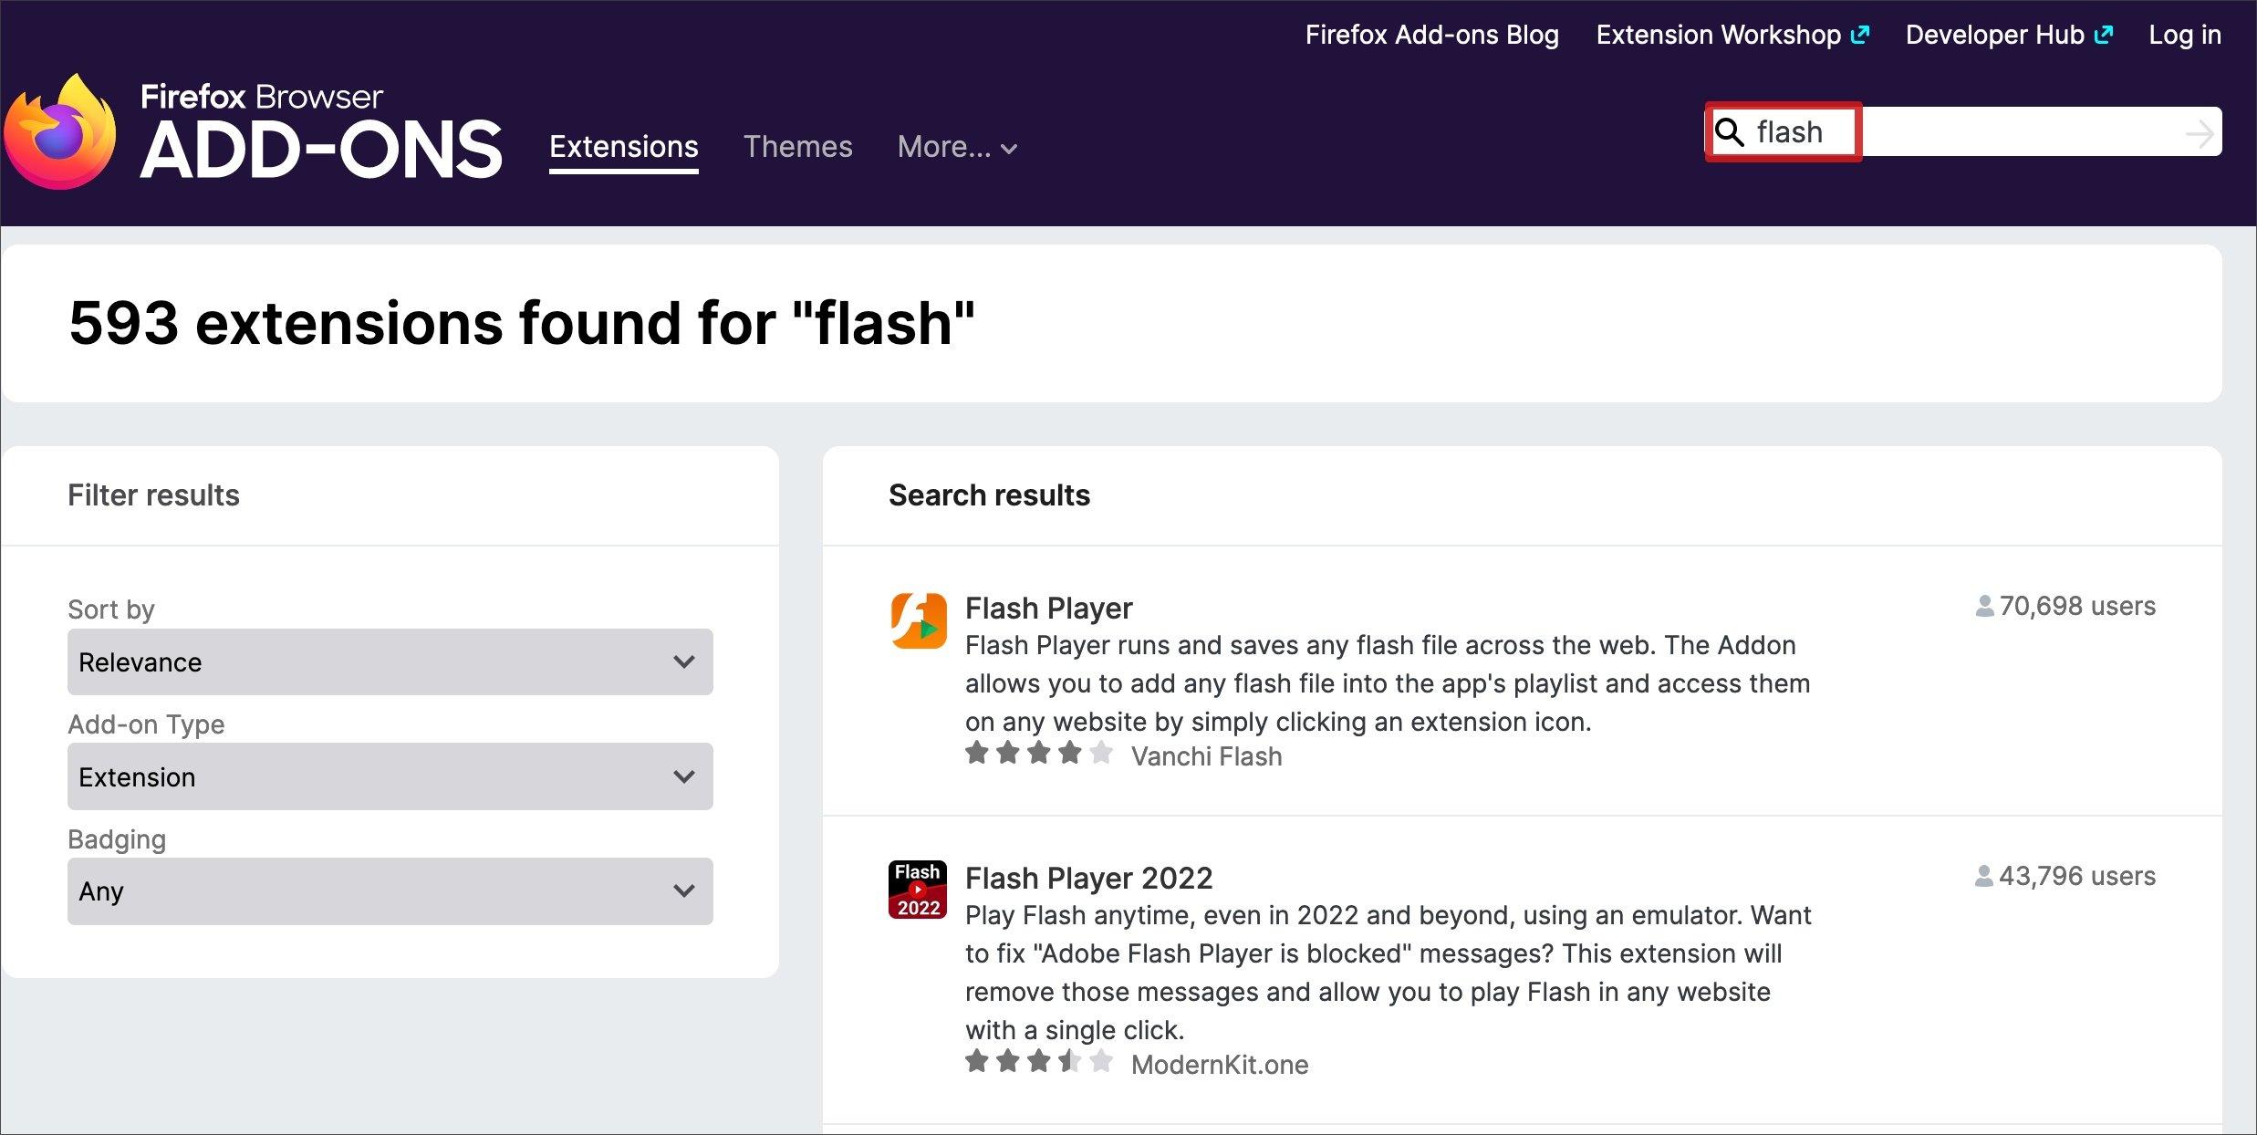Screen dimensions: 2257x1135
Task: Click the magnifying glass search icon
Action: (x=1729, y=132)
